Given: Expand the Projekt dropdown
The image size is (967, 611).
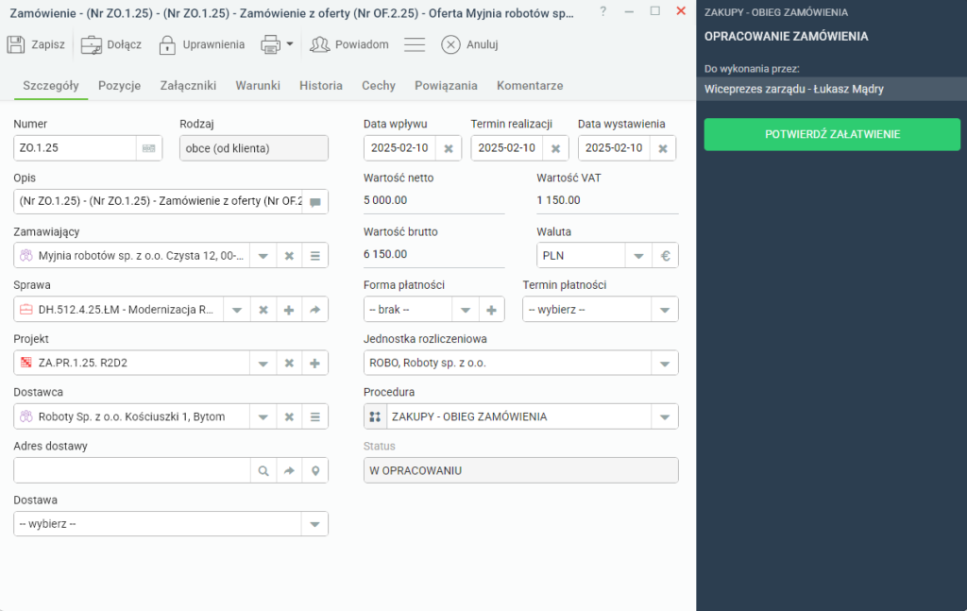Looking at the screenshot, I should point(263,364).
